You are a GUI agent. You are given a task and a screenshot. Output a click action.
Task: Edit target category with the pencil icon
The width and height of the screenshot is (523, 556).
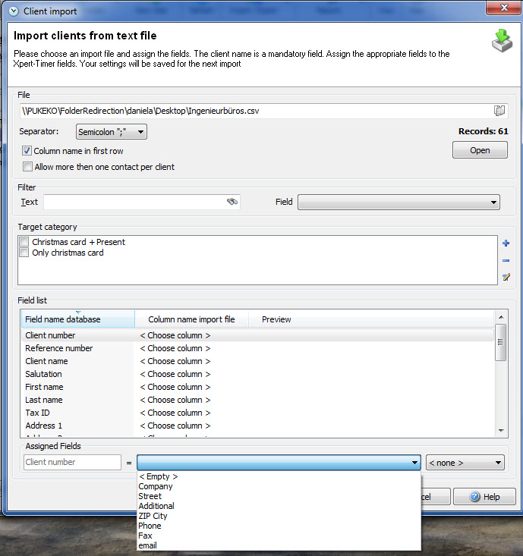pos(506,277)
